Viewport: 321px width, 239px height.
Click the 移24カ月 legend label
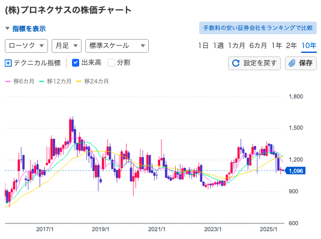coord(97,82)
